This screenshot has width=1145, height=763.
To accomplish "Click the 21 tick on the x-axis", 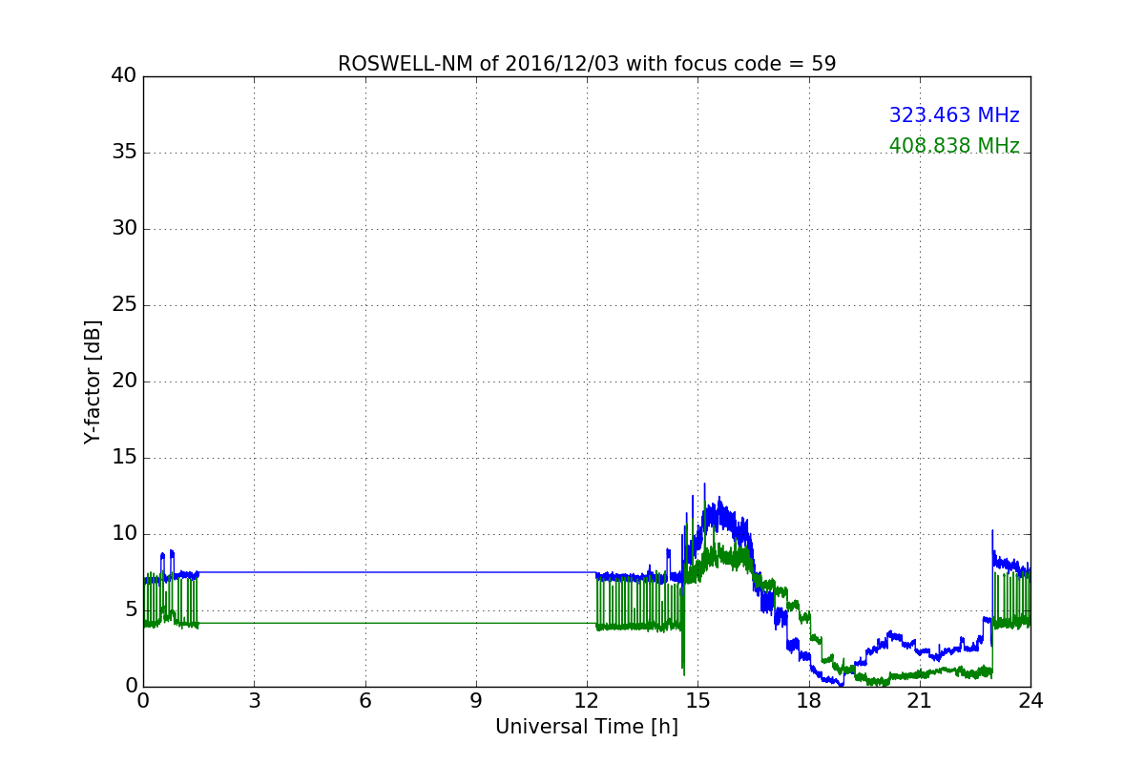I will [920, 701].
